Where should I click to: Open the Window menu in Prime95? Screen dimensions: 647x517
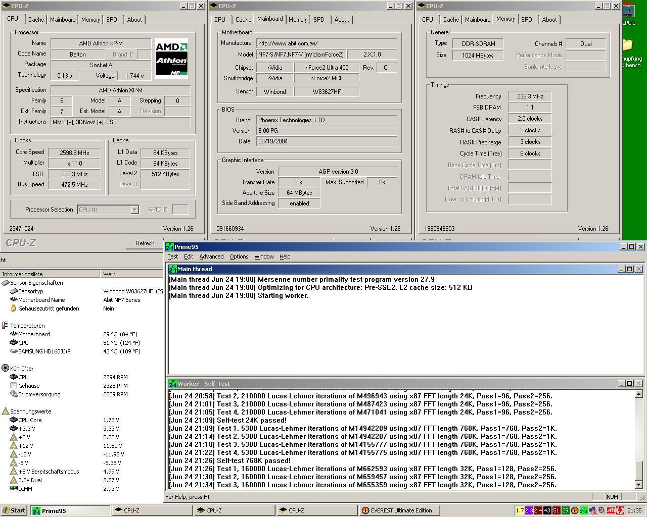[x=264, y=256]
